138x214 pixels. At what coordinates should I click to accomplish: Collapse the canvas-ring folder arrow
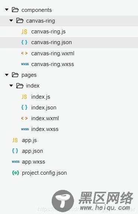[11, 21]
